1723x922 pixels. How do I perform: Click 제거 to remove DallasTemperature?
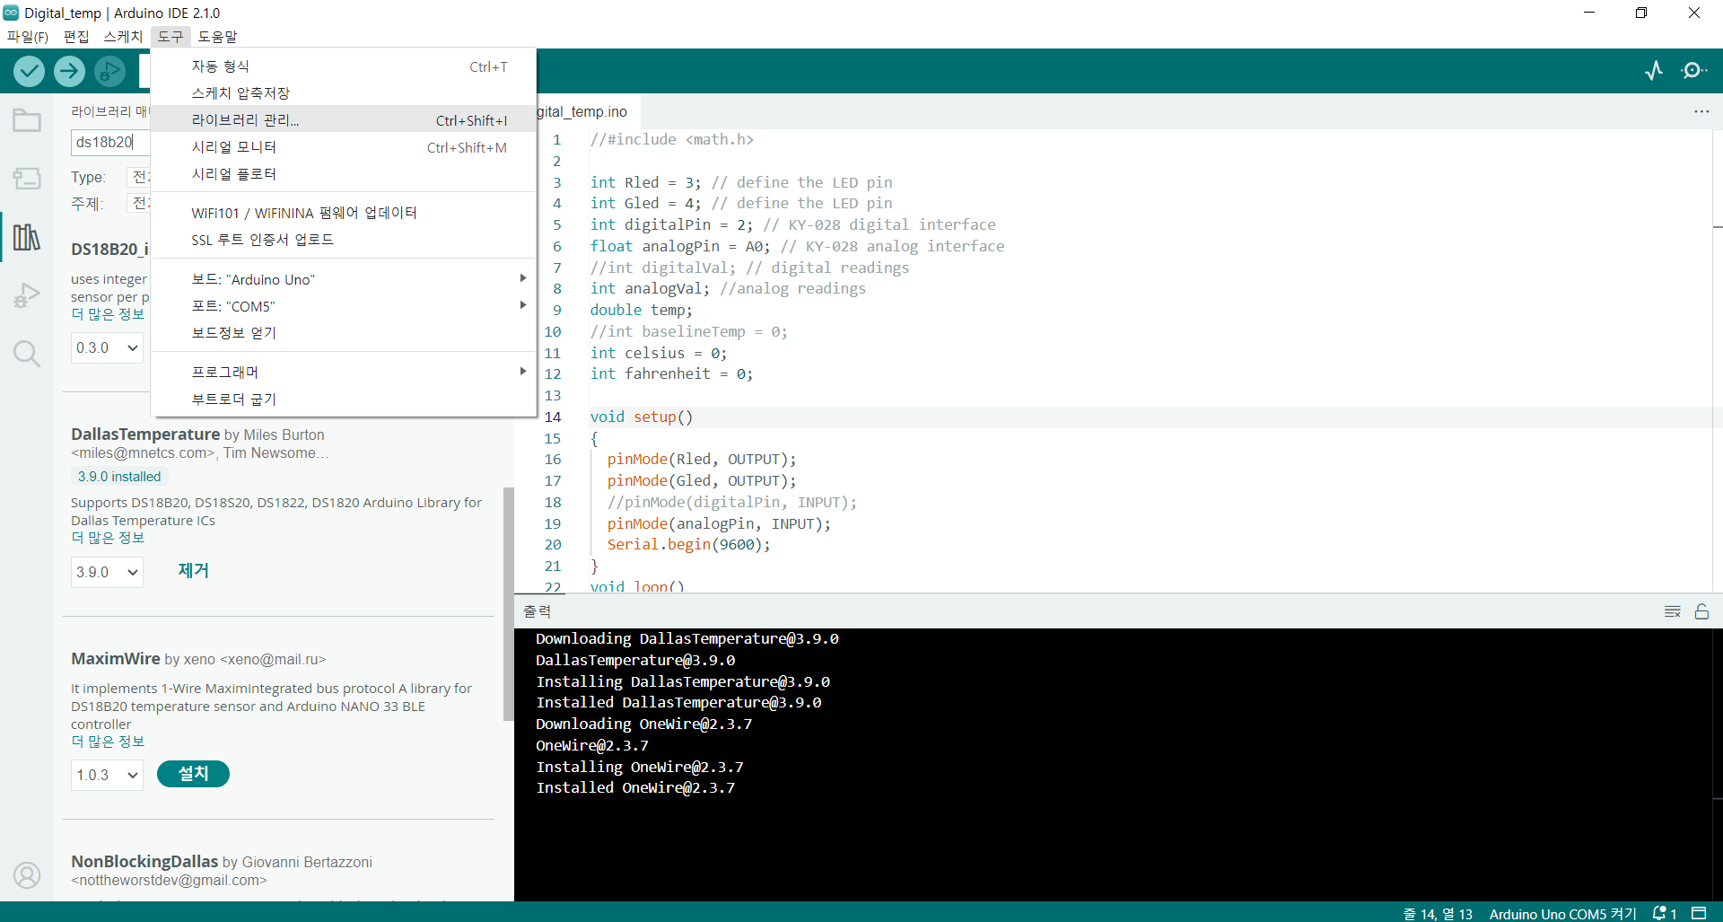click(x=193, y=571)
